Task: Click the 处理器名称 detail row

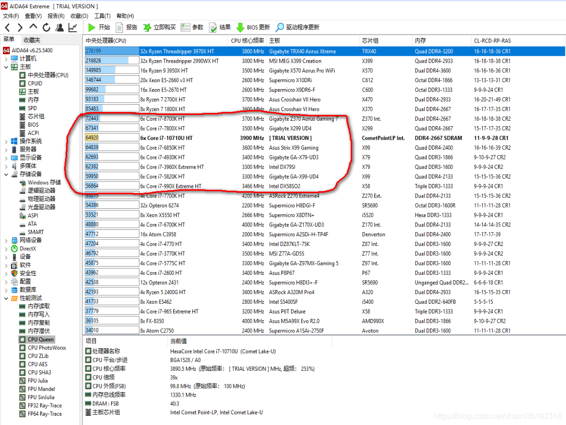Action: pos(181,352)
